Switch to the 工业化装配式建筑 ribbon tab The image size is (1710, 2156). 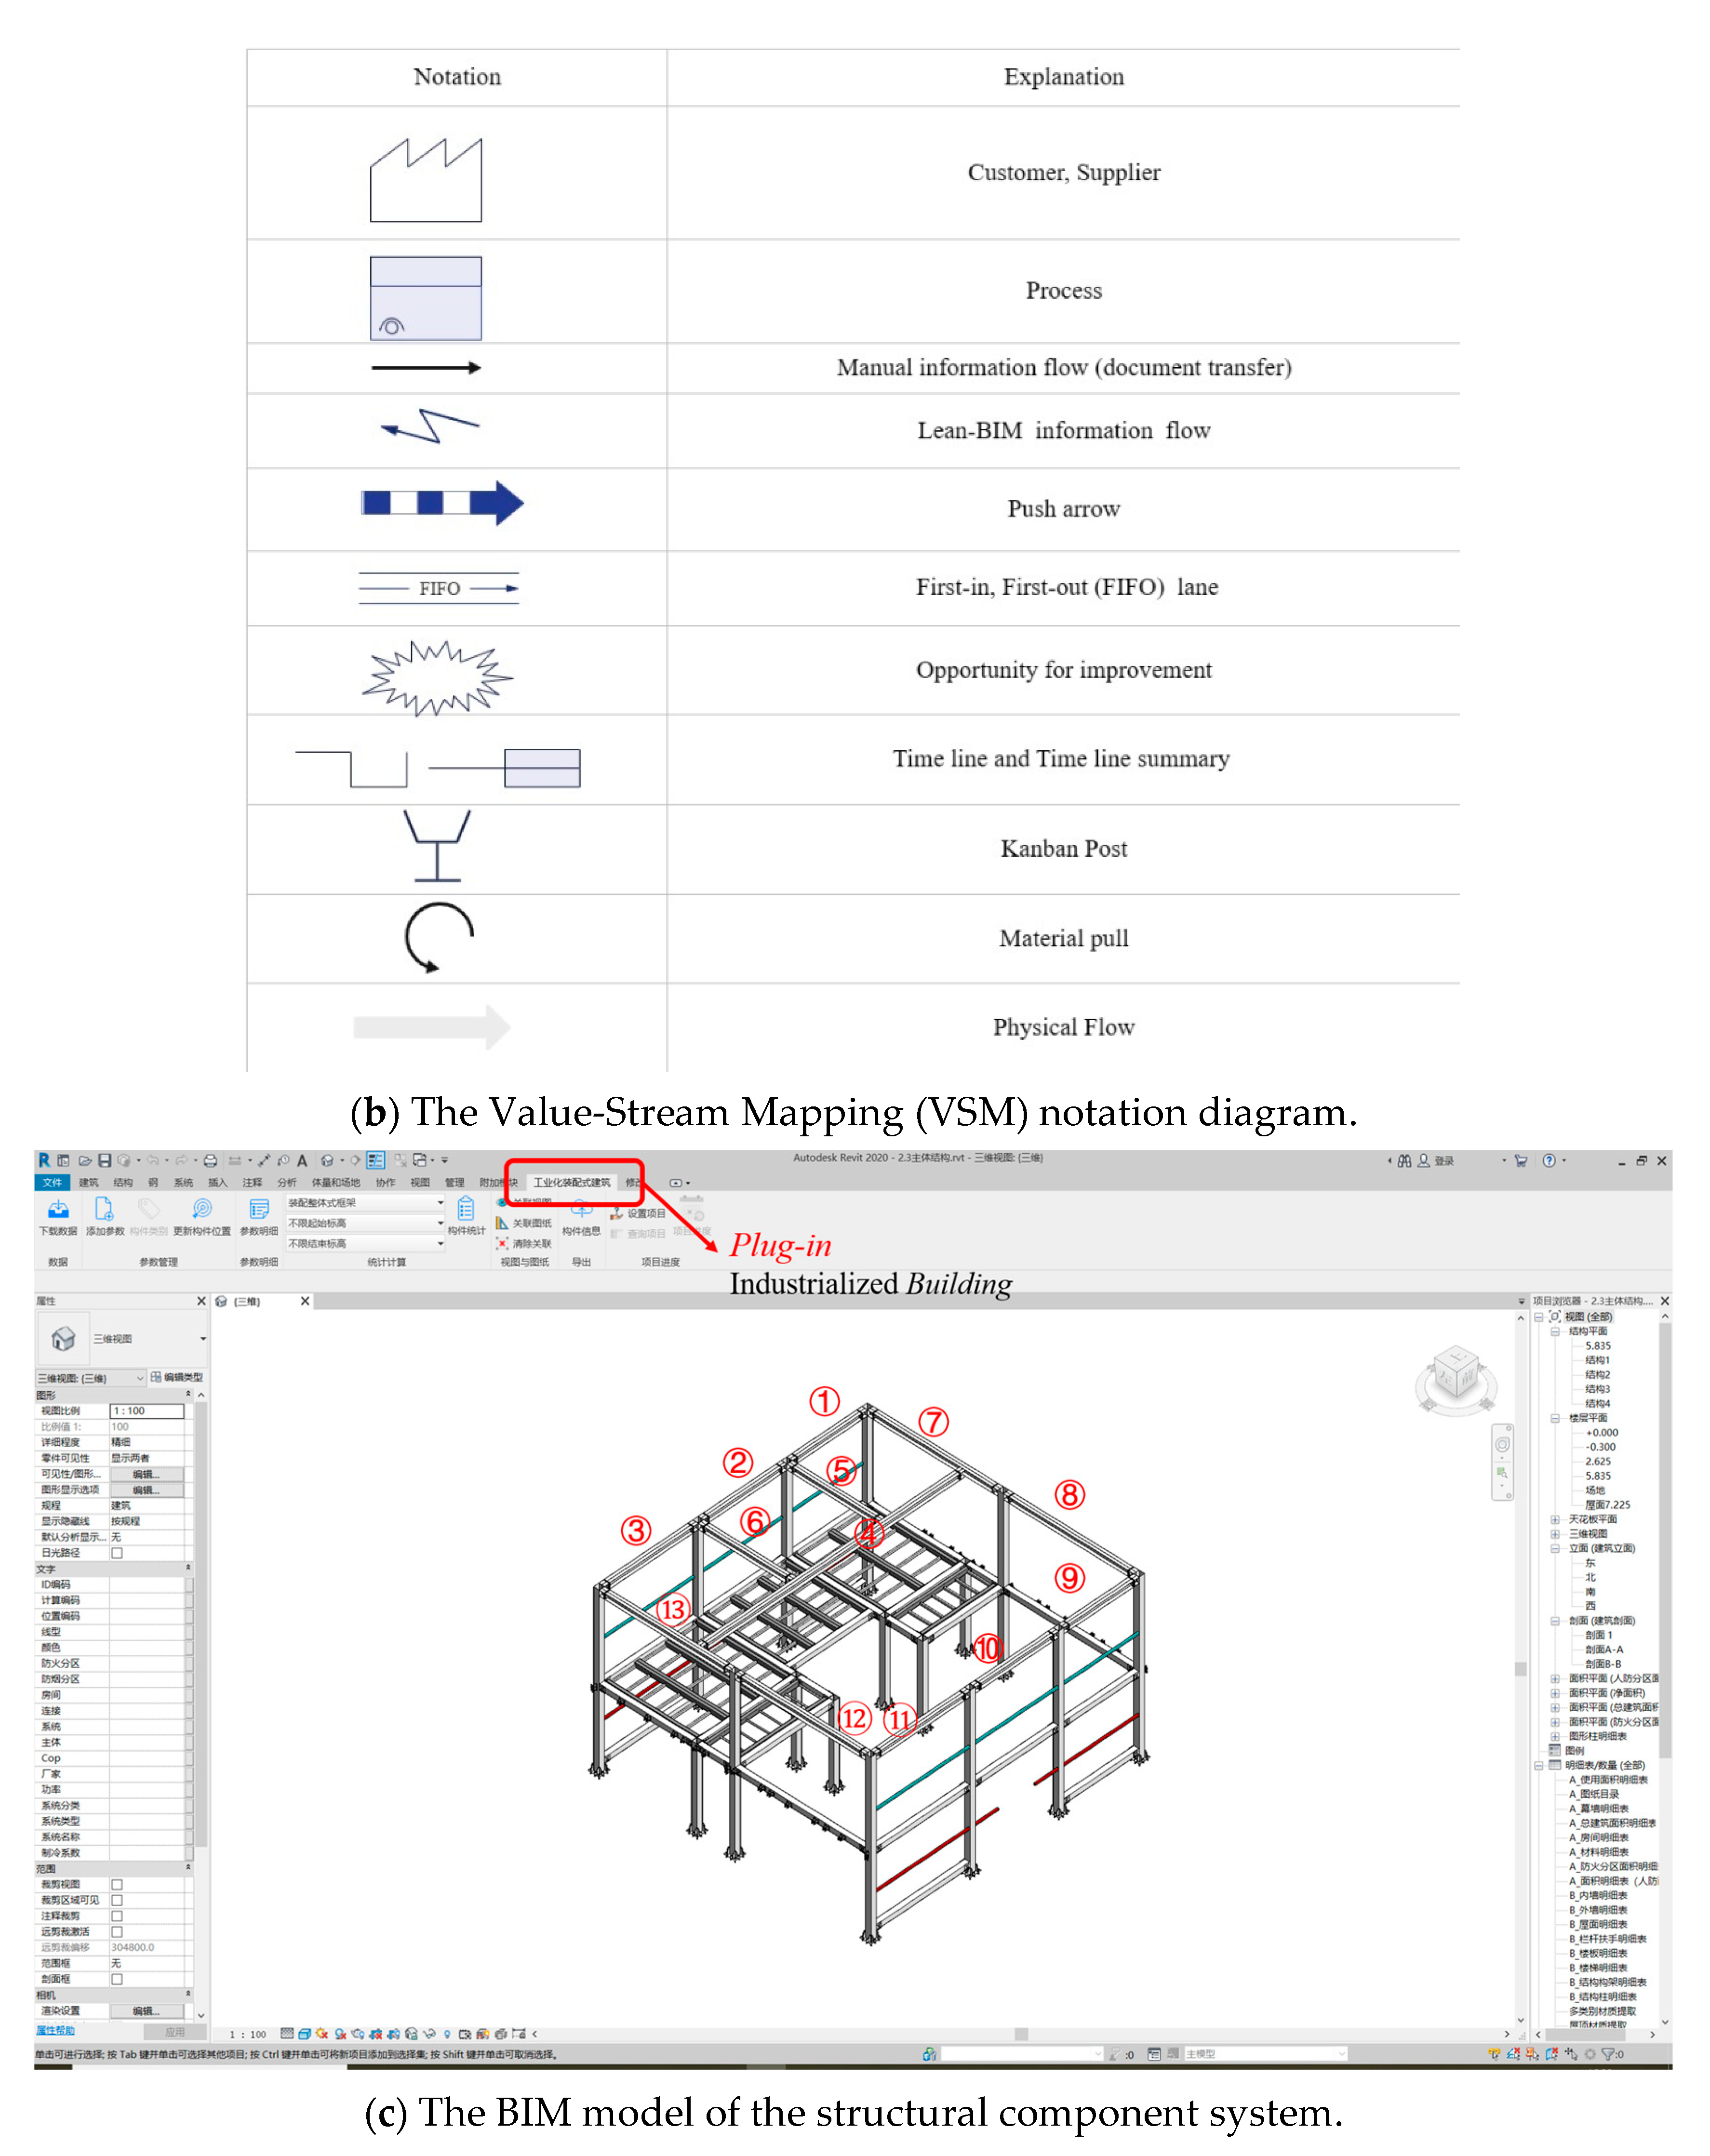point(571,1183)
